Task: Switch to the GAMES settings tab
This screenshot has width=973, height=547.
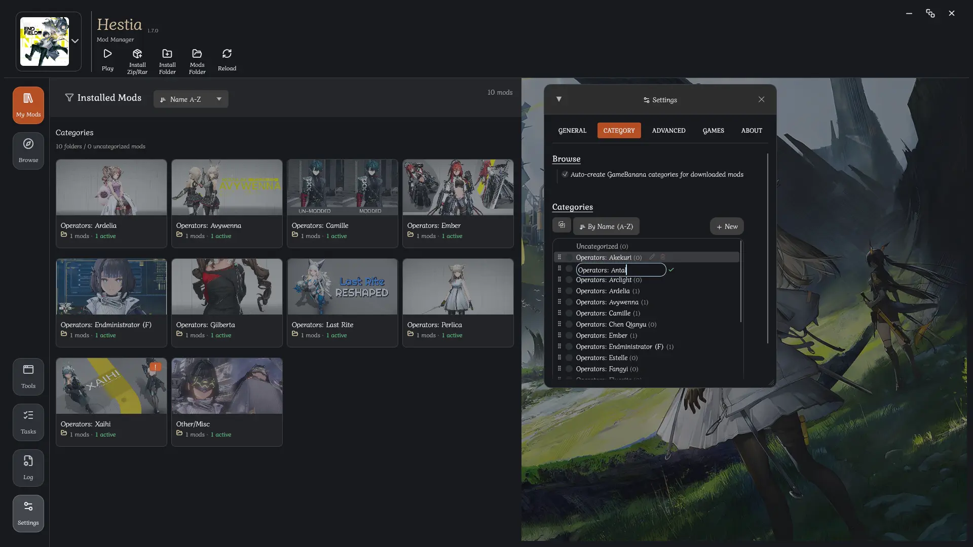Action: [713, 130]
